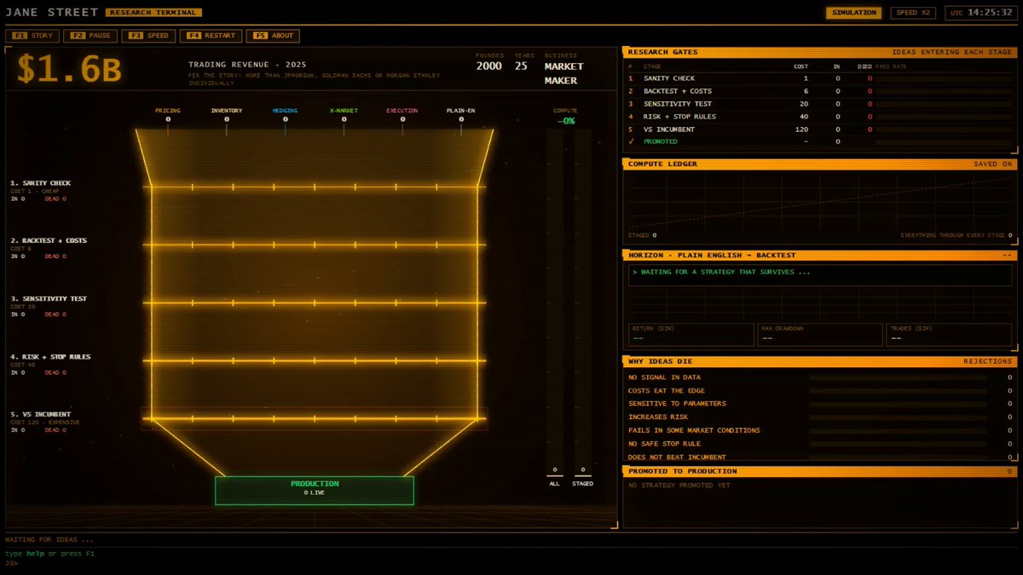
Task: Click the Horizon Plain English Backtest header
Action: point(820,255)
